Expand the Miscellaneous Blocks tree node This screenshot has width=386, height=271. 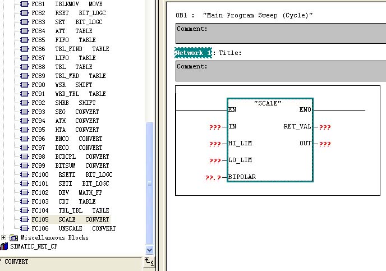[4, 237]
